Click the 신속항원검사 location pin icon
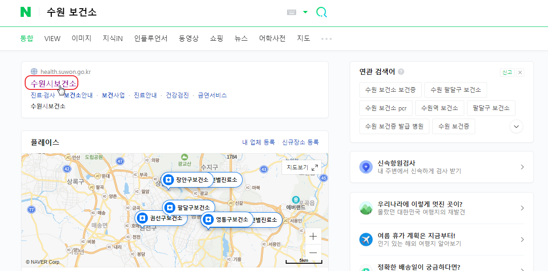548x271 pixels. (366, 167)
